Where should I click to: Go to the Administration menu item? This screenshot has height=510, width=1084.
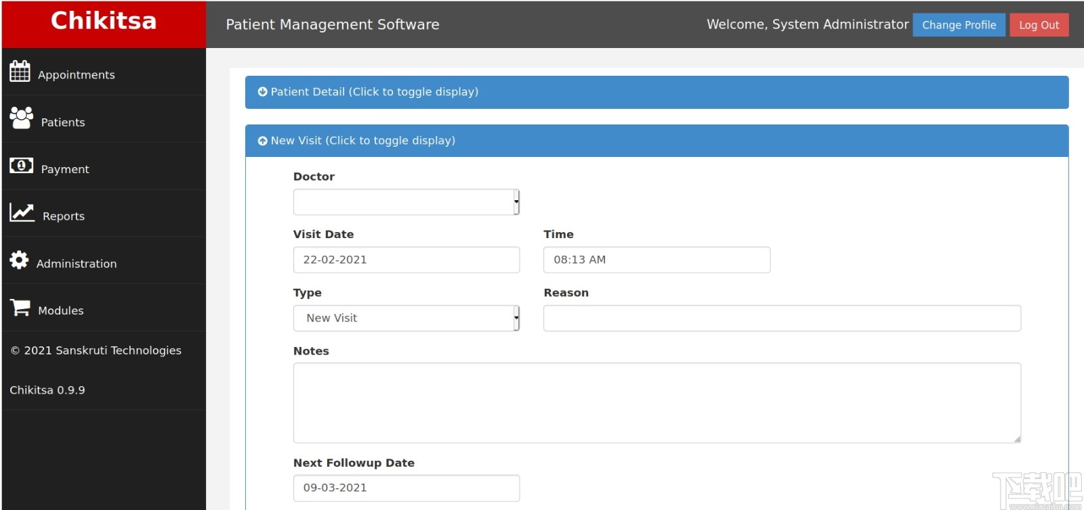pyautogui.click(x=76, y=264)
